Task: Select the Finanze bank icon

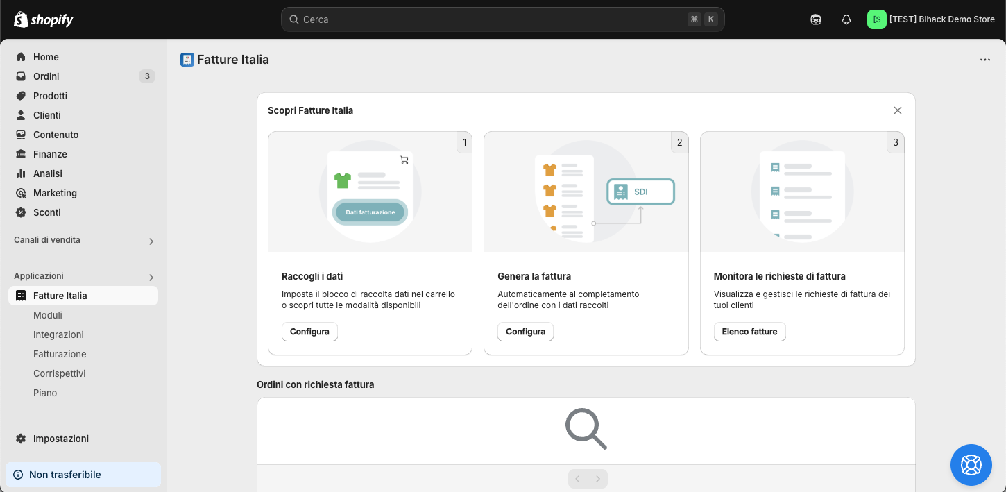Action: [x=21, y=154]
